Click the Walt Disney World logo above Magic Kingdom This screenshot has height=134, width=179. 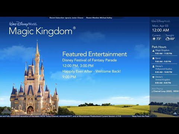[23, 24]
